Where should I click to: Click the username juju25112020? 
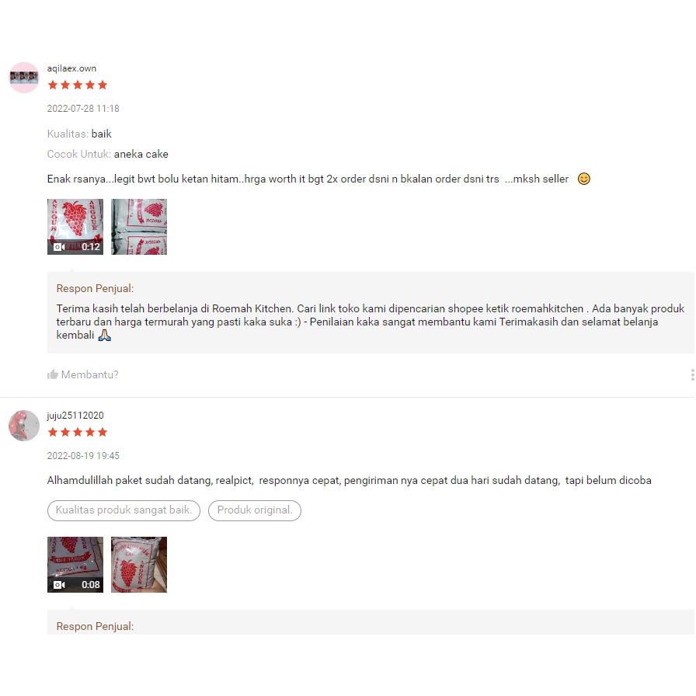click(x=75, y=416)
